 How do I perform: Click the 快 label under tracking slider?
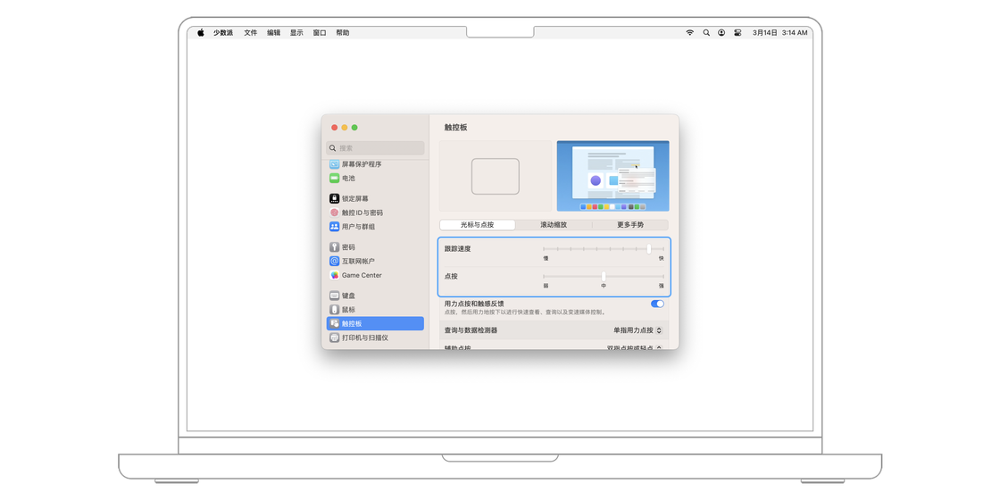[662, 258]
